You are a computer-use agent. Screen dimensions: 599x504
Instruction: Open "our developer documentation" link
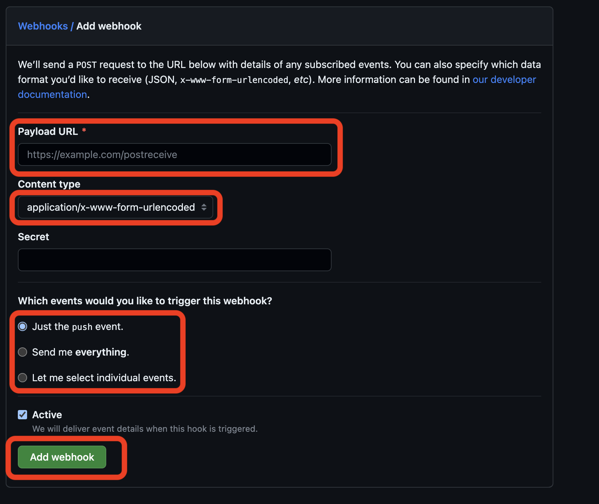pyautogui.click(x=504, y=79)
